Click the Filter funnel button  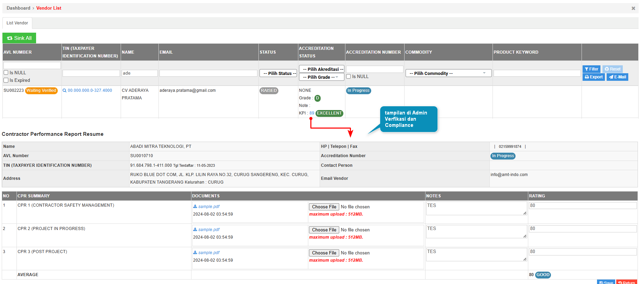click(x=591, y=69)
